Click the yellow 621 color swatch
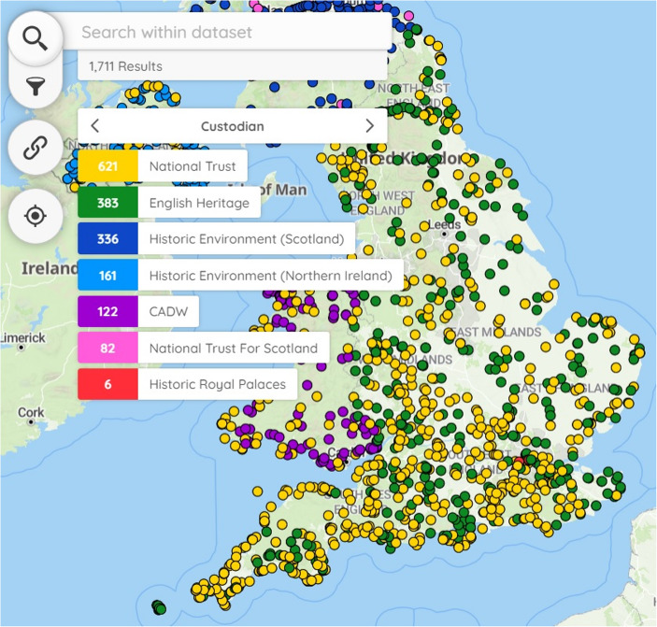657x627 pixels. [107, 166]
